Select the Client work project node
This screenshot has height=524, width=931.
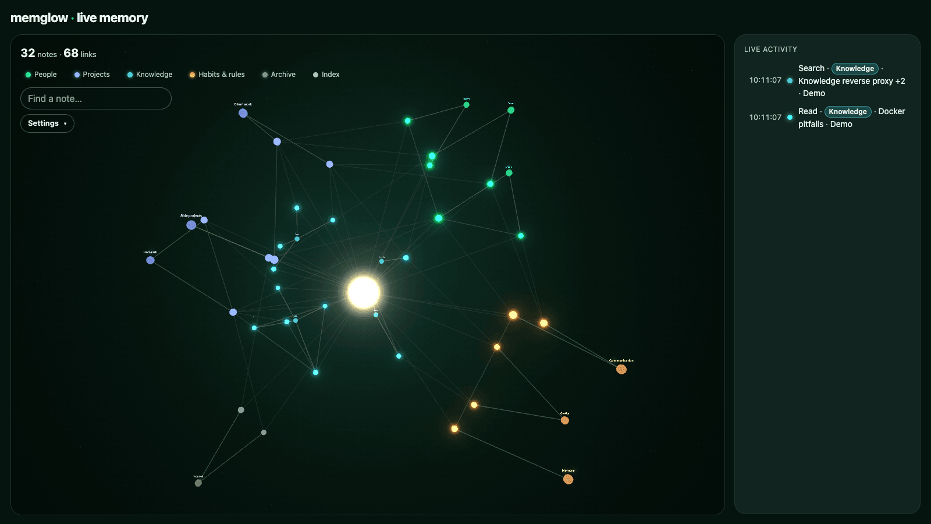[243, 113]
